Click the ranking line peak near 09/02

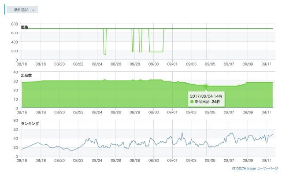click(182, 133)
